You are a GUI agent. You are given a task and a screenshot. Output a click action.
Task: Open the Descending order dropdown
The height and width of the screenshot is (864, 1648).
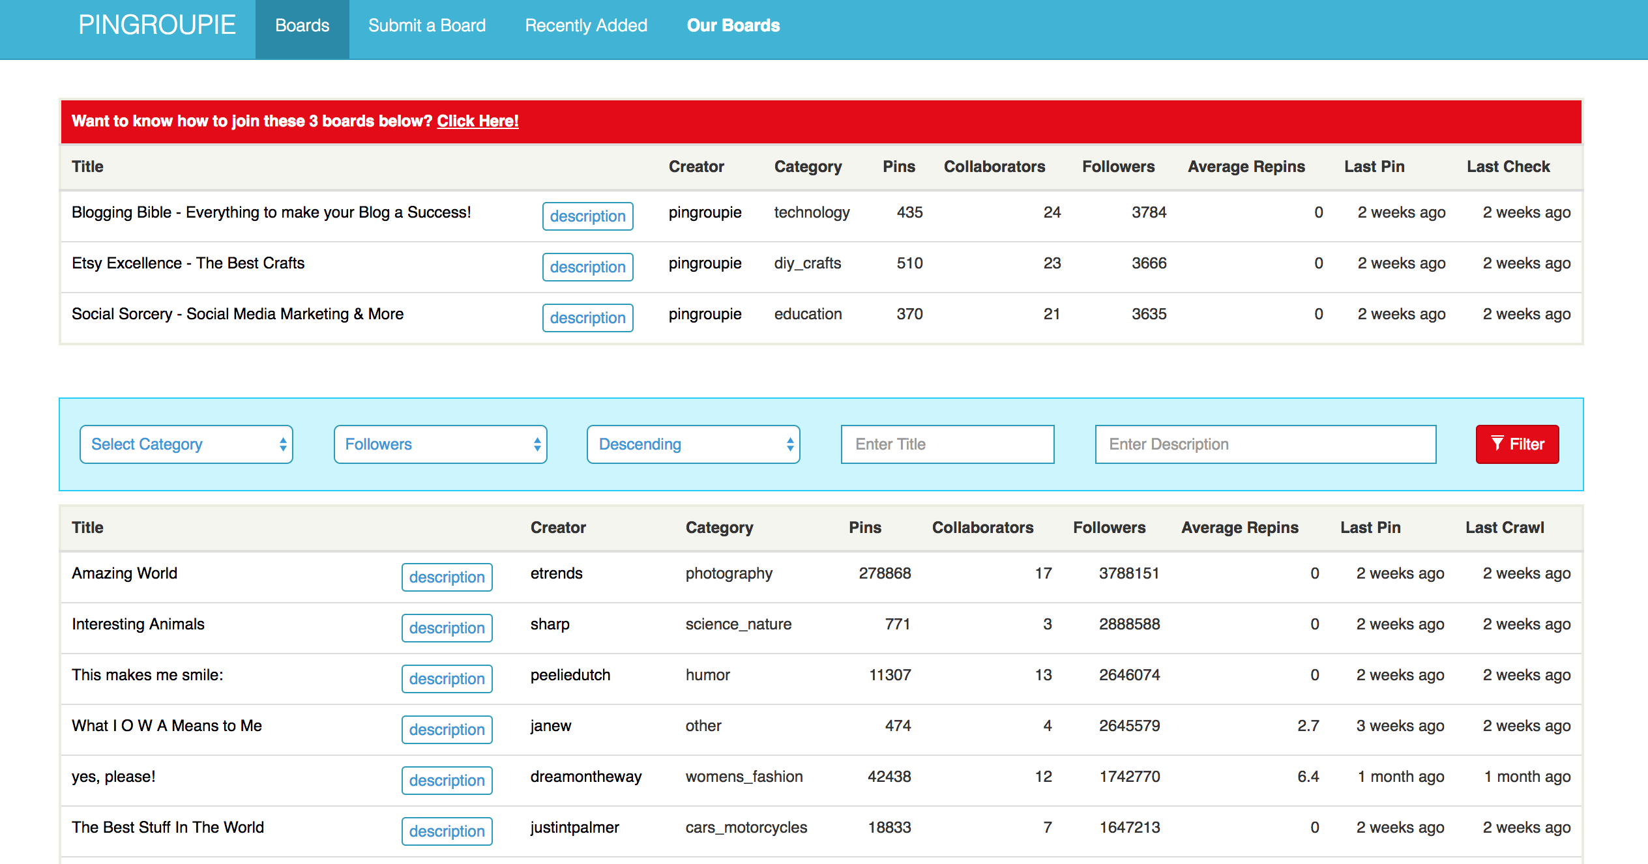click(x=694, y=444)
